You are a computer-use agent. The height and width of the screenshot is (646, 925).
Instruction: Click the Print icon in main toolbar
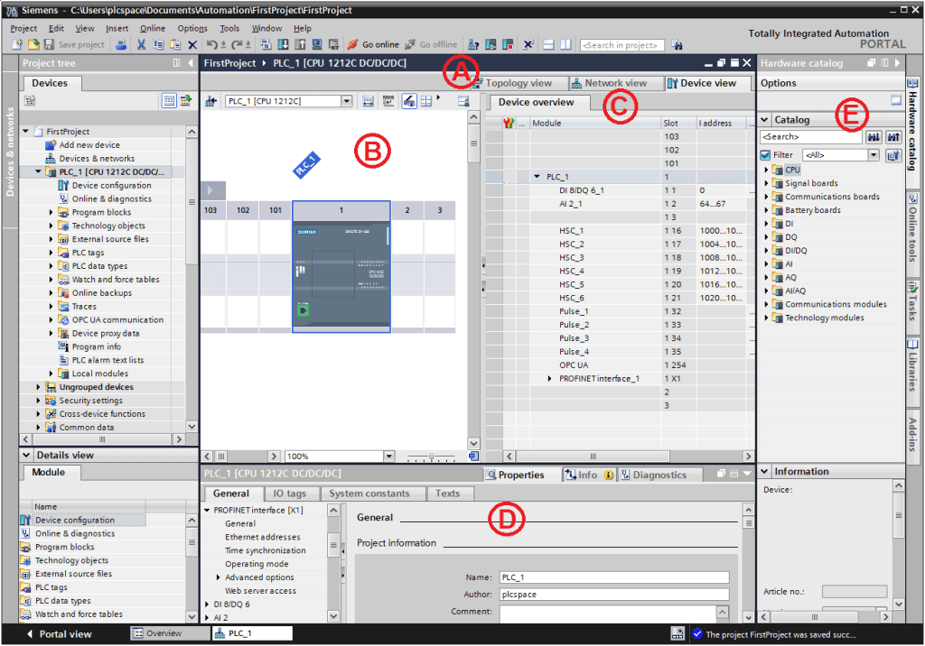click(x=121, y=44)
